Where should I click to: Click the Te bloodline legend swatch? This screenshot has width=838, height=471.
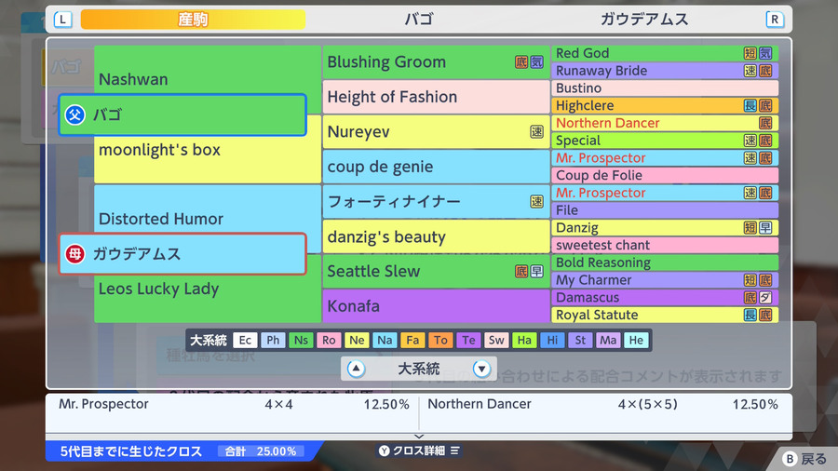468,340
